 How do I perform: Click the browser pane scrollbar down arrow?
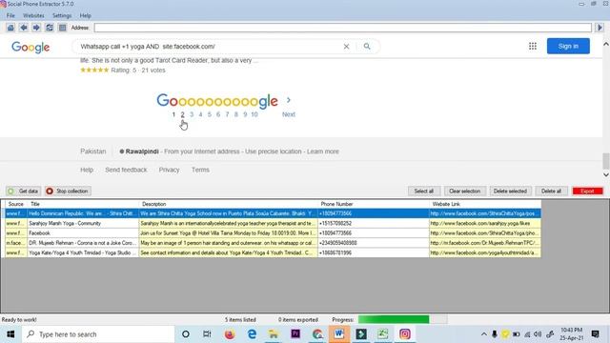[606, 174]
